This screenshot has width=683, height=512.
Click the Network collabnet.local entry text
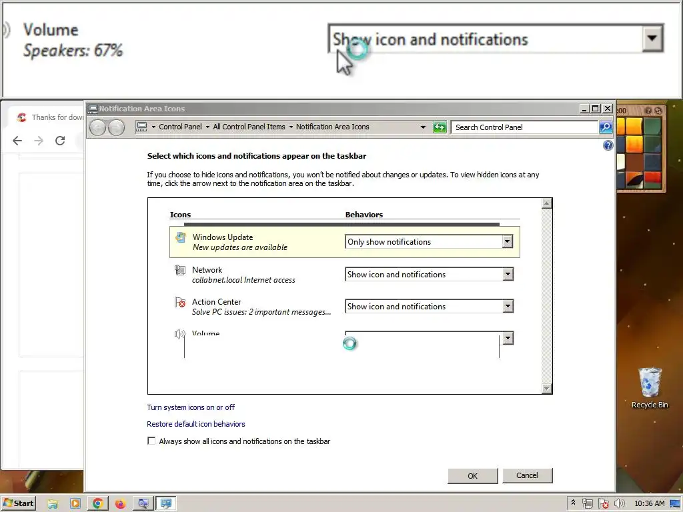click(x=243, y=280)
